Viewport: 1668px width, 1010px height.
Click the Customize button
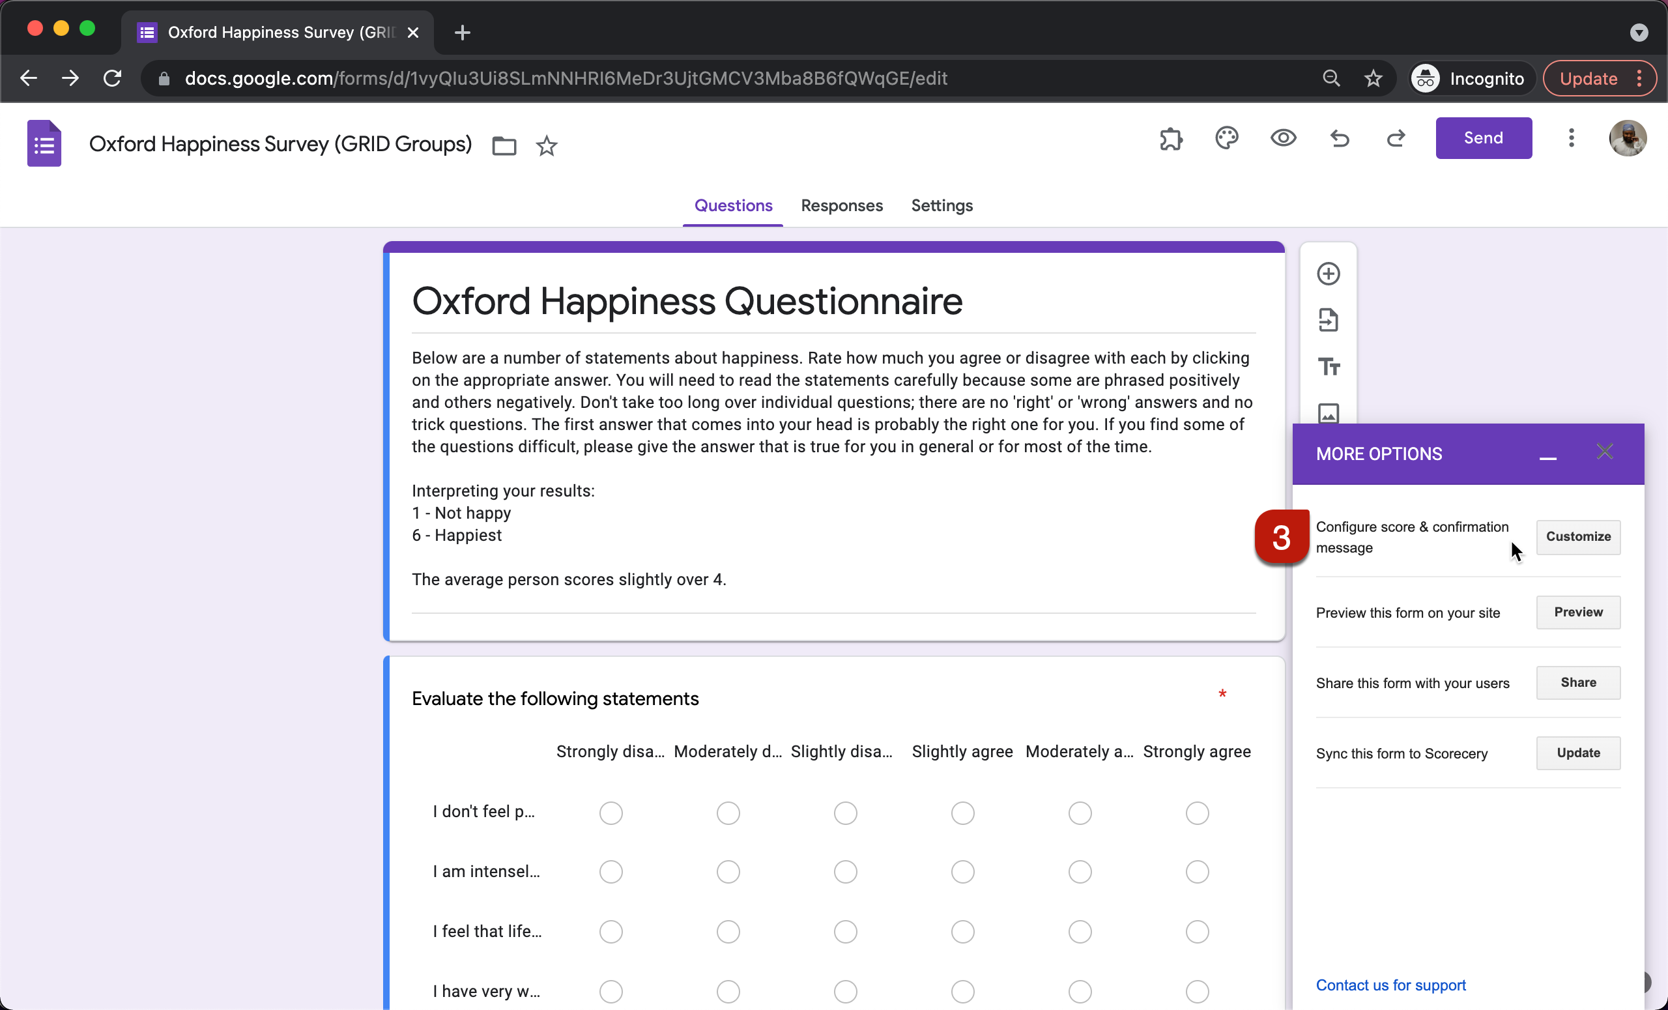point(1578,536)
